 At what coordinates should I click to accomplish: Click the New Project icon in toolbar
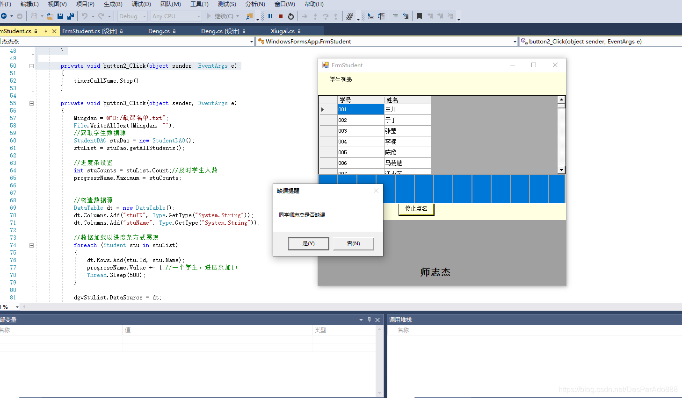coord(34,16)
